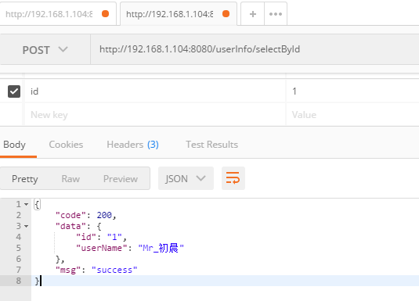Viewport: 419px width, 301px height.
Task: Toggle the line wrap icon button
Action: click(233, 178)
